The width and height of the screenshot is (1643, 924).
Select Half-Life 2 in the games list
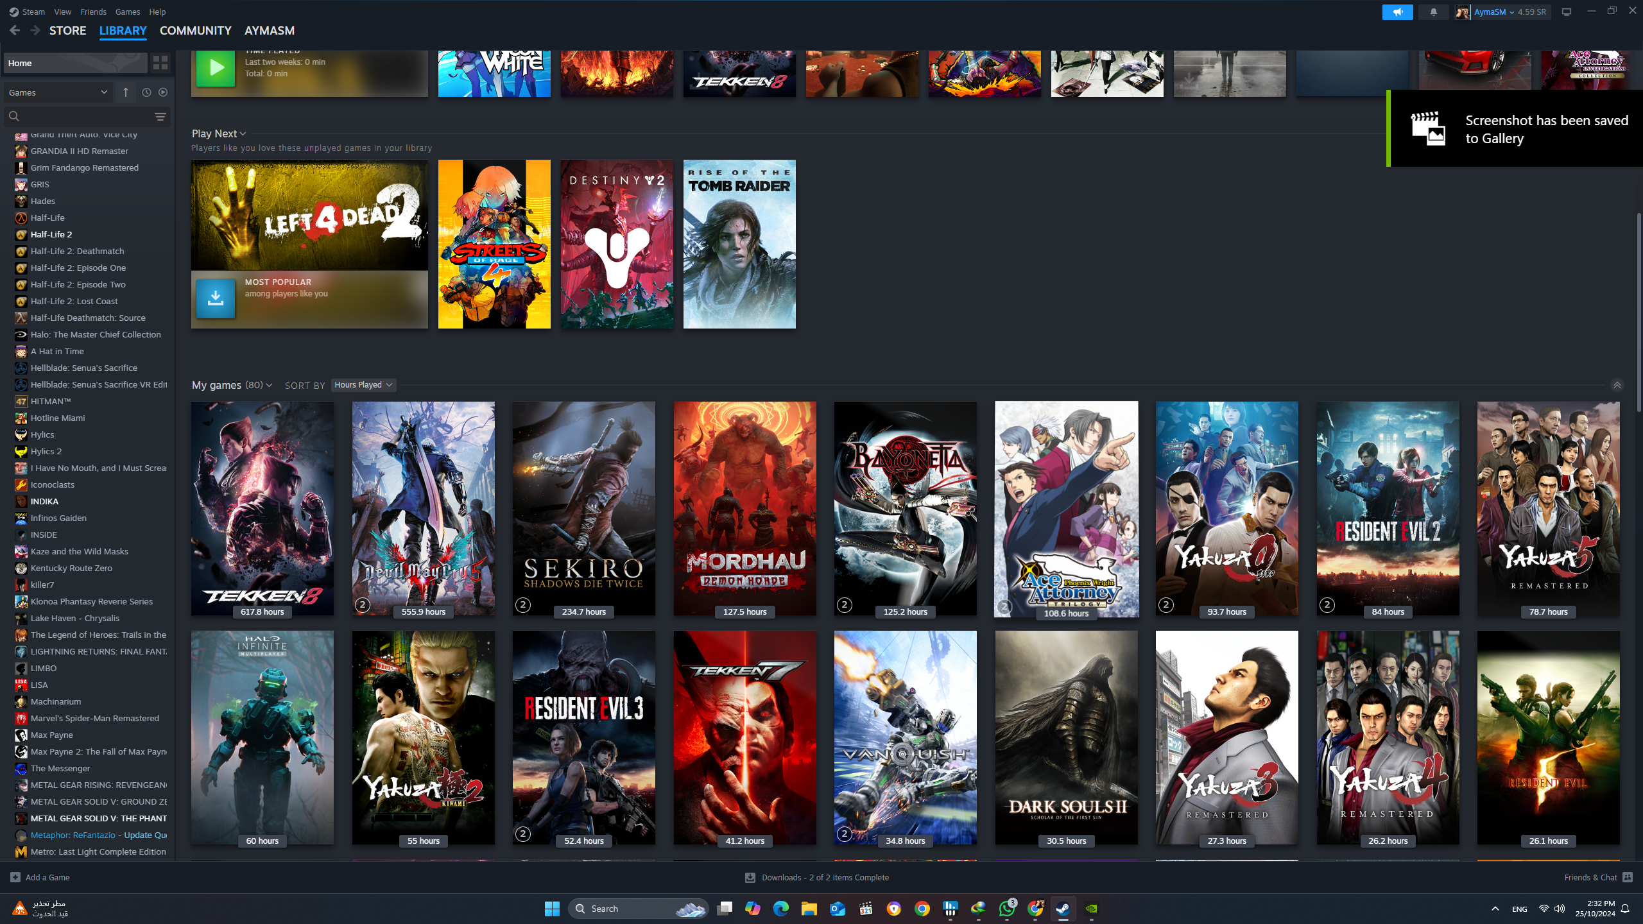click(51, 234)
